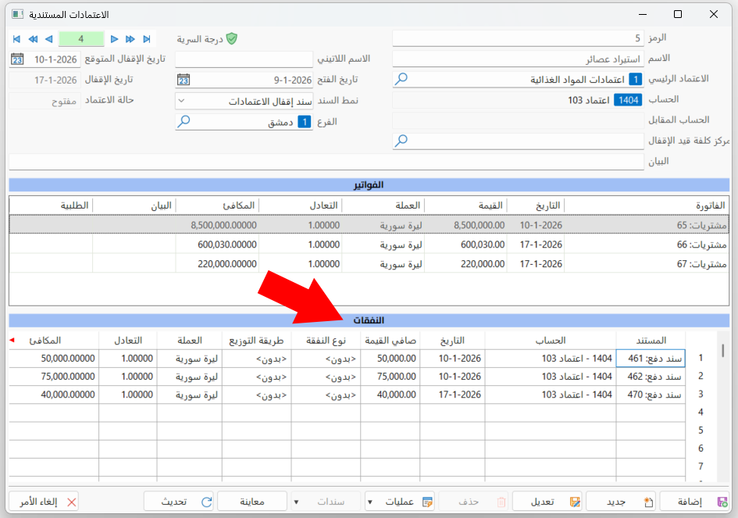Open calendar for expected closing date
The width and height of the screenshot is (738, 518).
tap(17, 59)
